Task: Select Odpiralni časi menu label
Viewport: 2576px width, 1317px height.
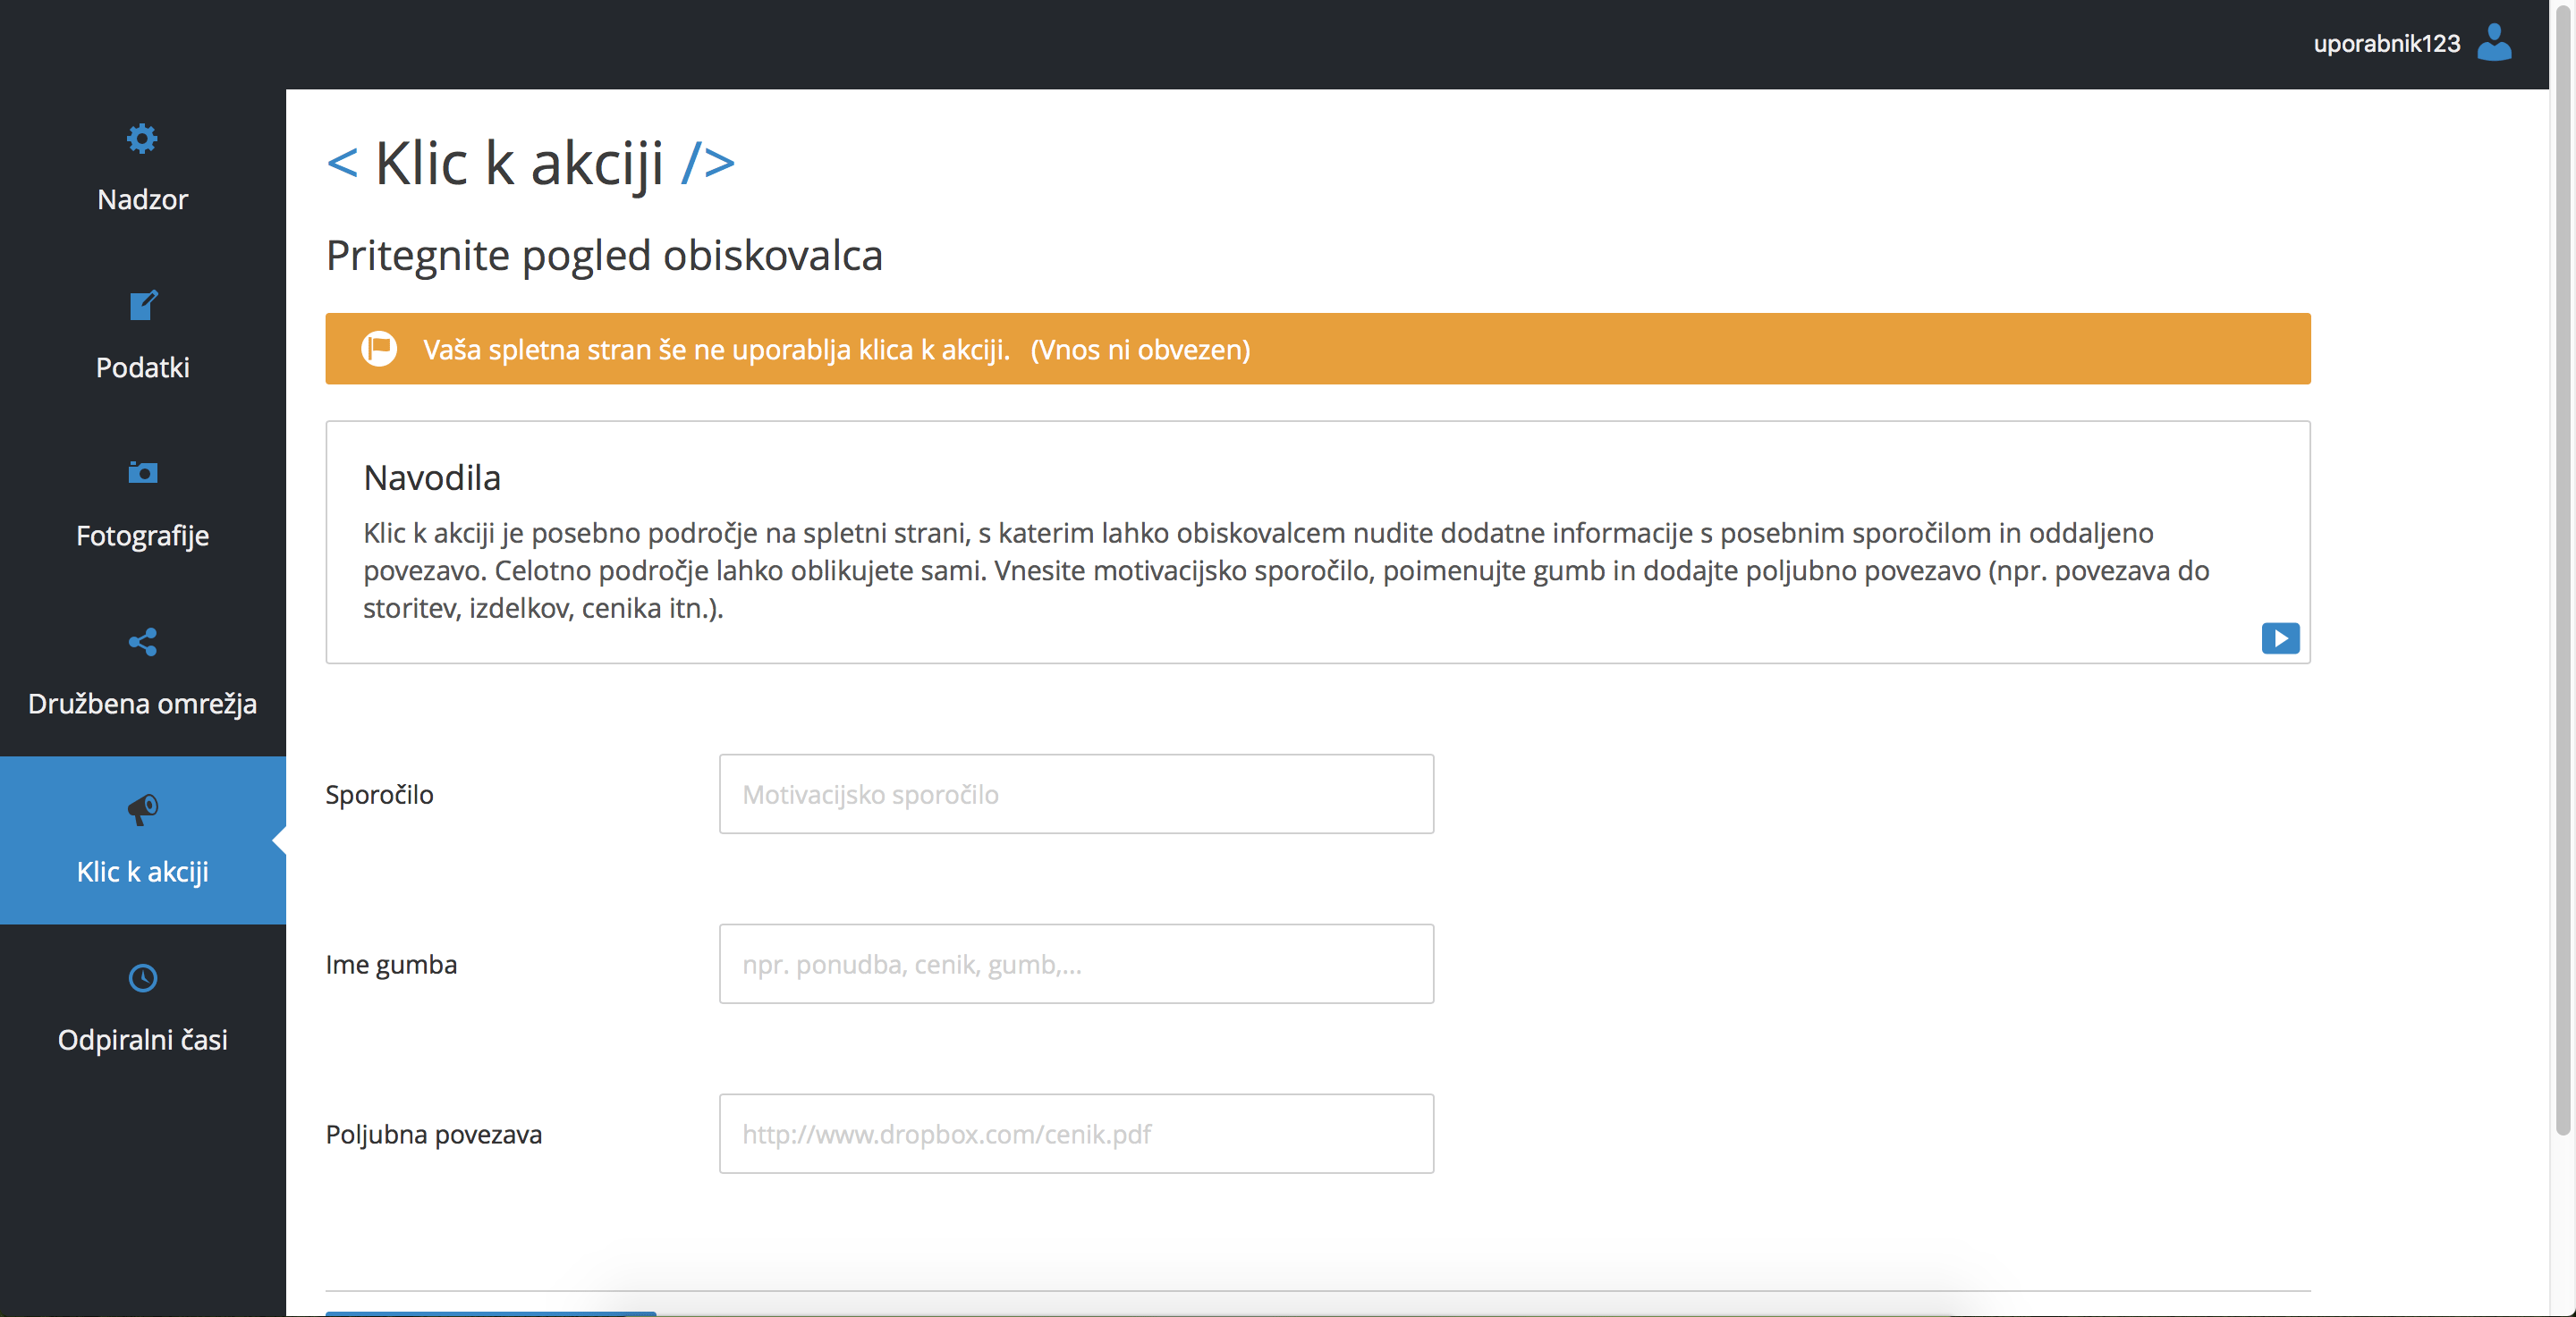Action: (x=142, y=1039)
